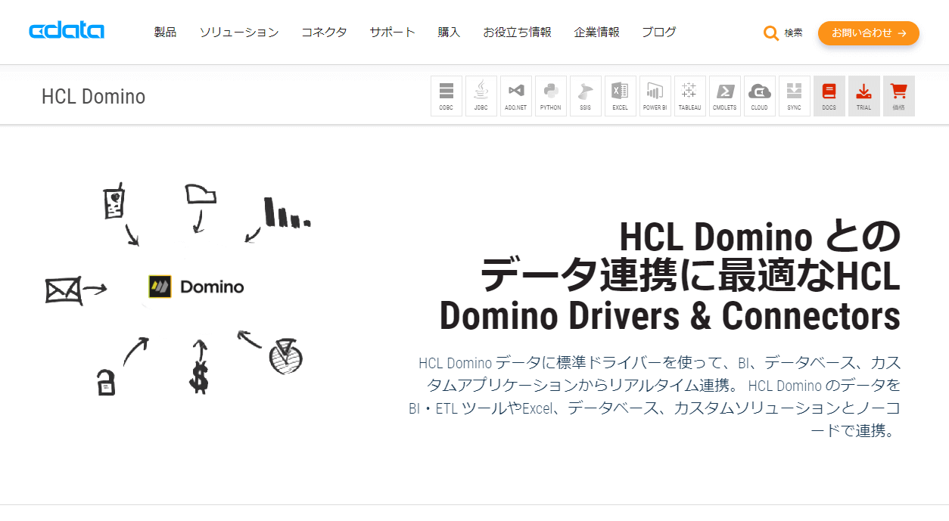Click the HCL Domino page title
Image resolution: width=949 pixels, height=521 pixels.
(x=94, y=97)
